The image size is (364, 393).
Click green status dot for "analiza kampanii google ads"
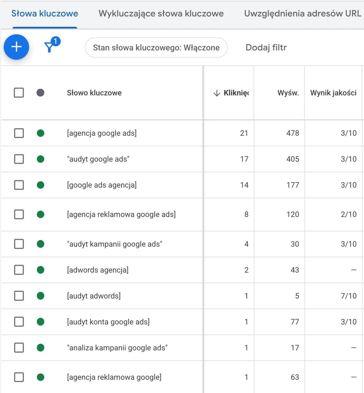point(41,348)
